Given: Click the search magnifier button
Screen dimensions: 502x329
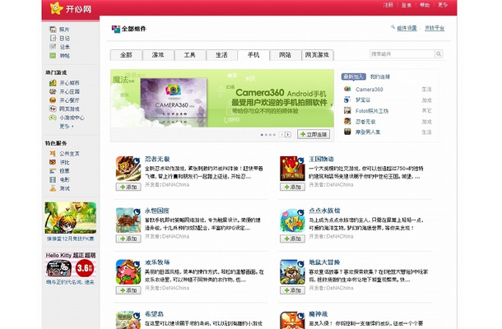Looking at the screenshot, I should pos(439,54).
